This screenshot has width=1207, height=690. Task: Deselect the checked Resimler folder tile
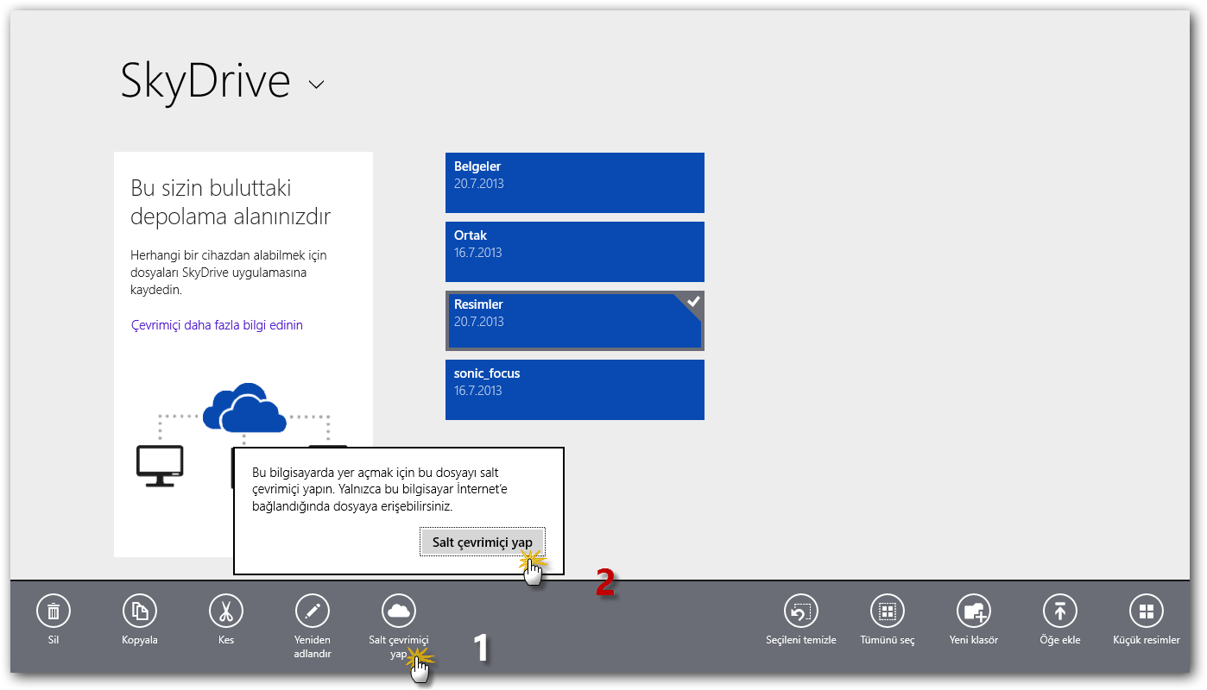tap(575, 321)
